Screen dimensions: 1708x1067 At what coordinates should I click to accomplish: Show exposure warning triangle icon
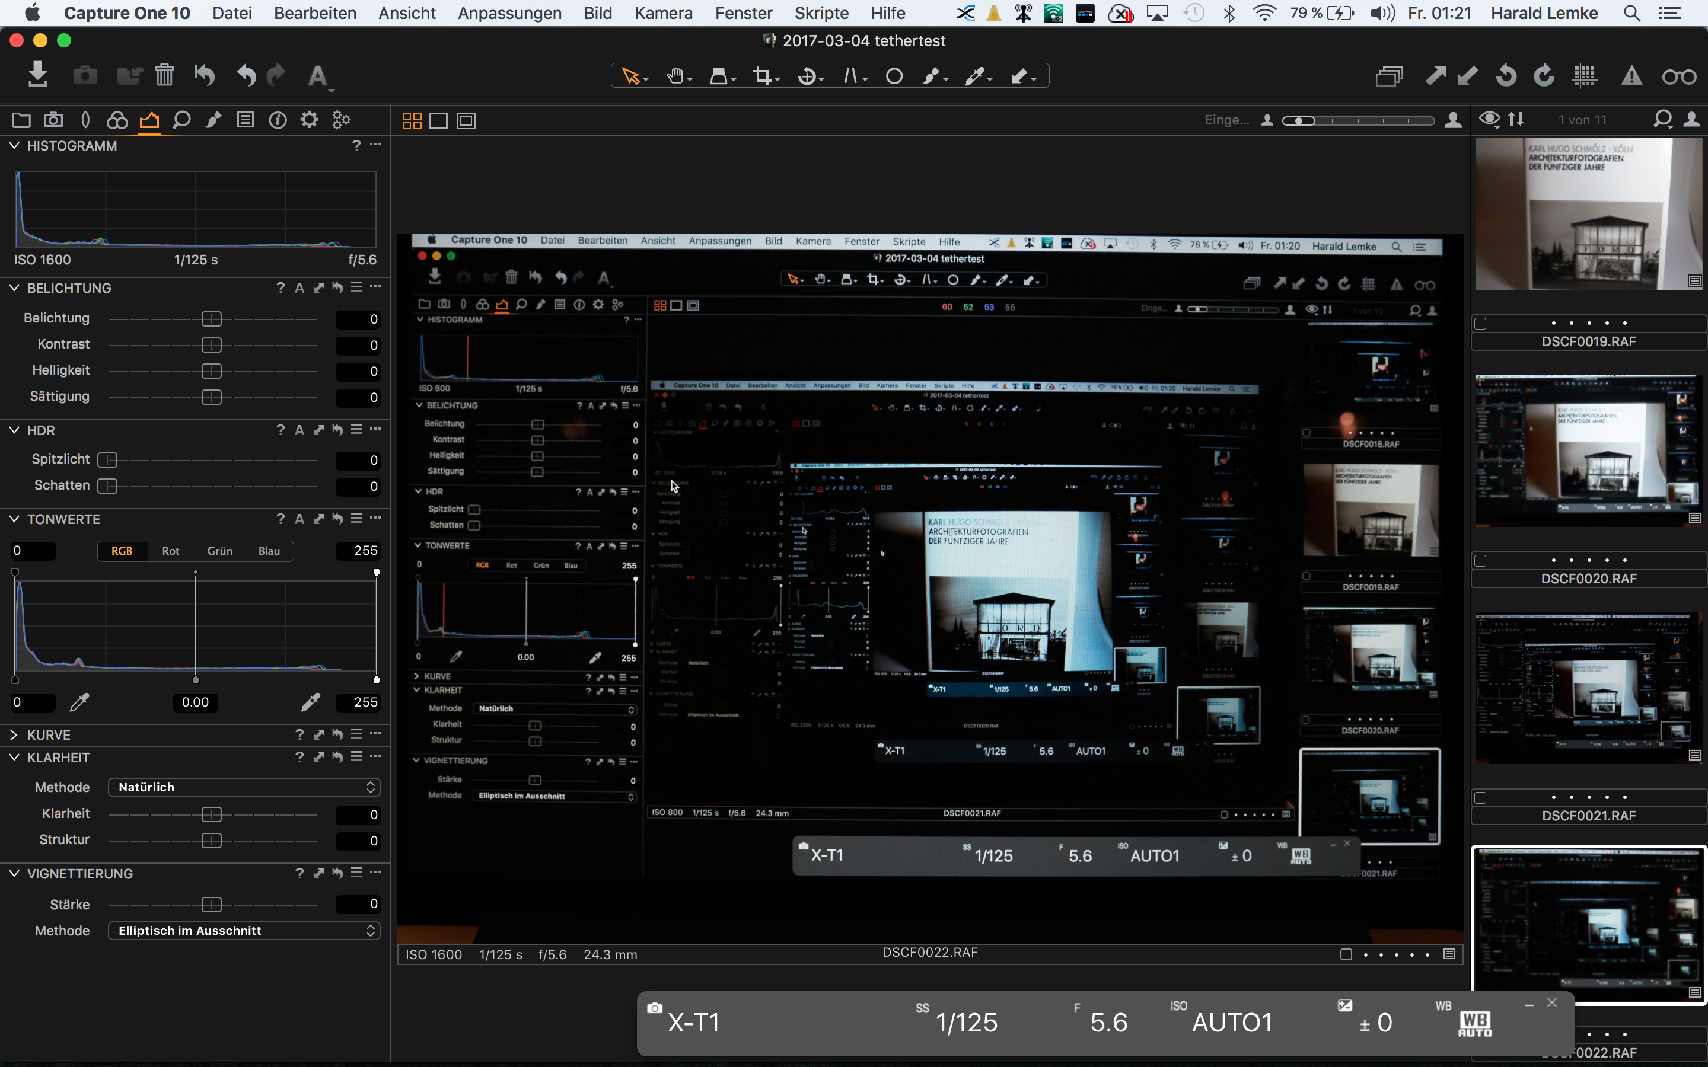(x=1631, y=76)
